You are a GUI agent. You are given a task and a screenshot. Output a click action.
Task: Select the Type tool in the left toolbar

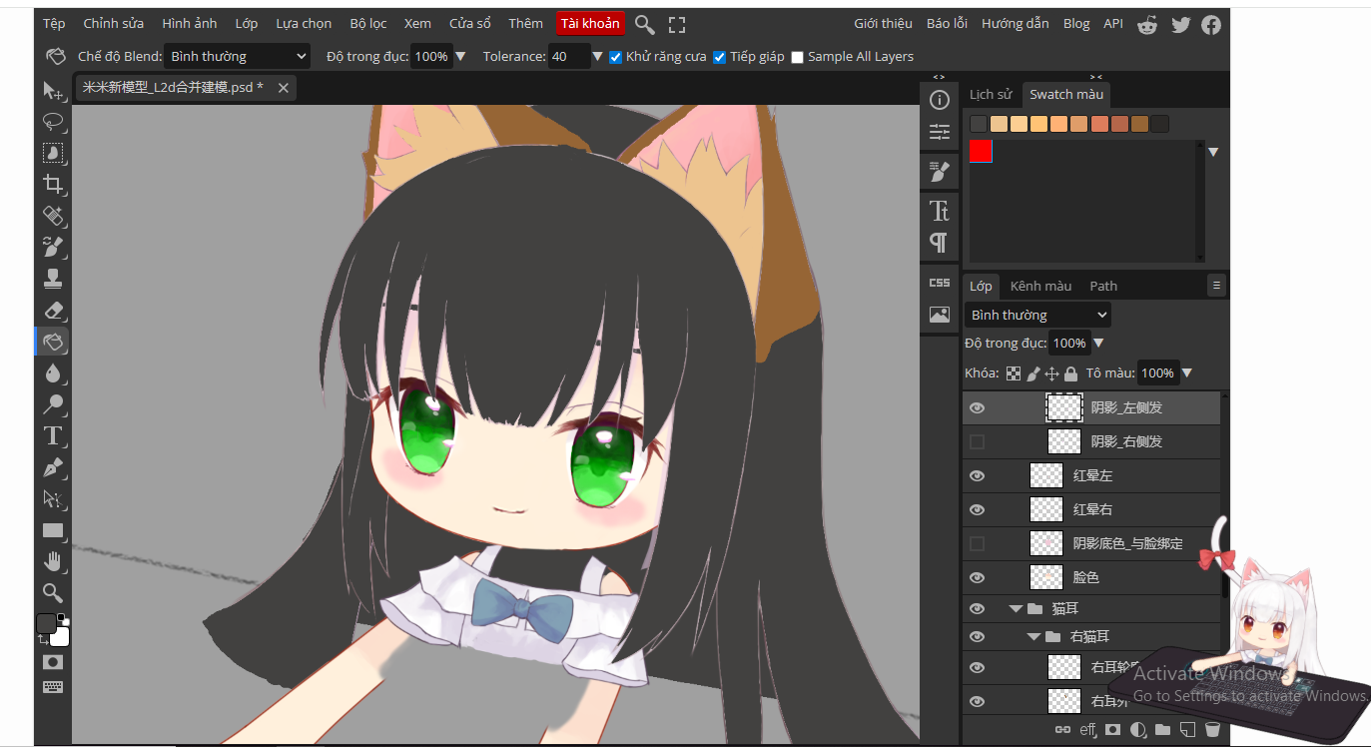[x=53, y=435]
